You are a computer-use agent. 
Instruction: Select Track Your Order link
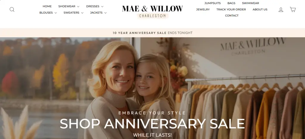coord(231,9)
